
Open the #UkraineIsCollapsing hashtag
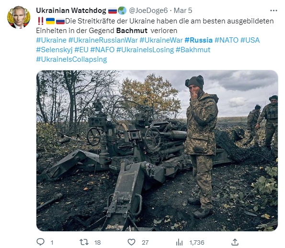(x=71, y=59)
